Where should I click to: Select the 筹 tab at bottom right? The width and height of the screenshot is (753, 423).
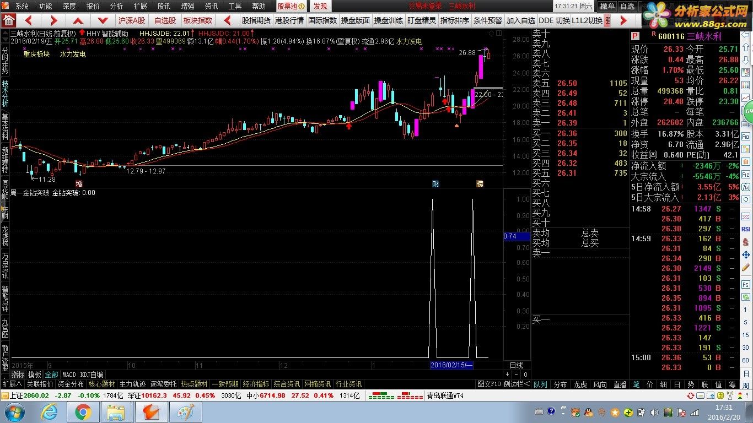coord(732,384)
